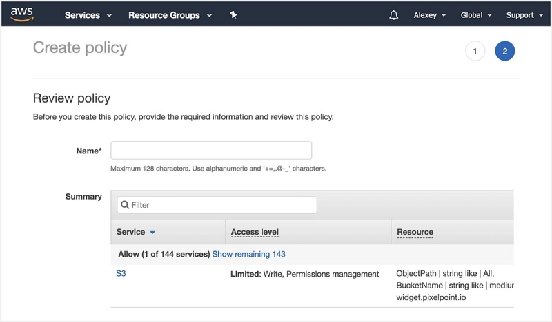Click the Resource column header
This screenshot has width=552, height=322.
coord(415,233)
